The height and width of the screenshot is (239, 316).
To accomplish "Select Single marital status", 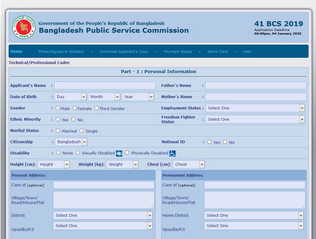I will pos(82,131).
